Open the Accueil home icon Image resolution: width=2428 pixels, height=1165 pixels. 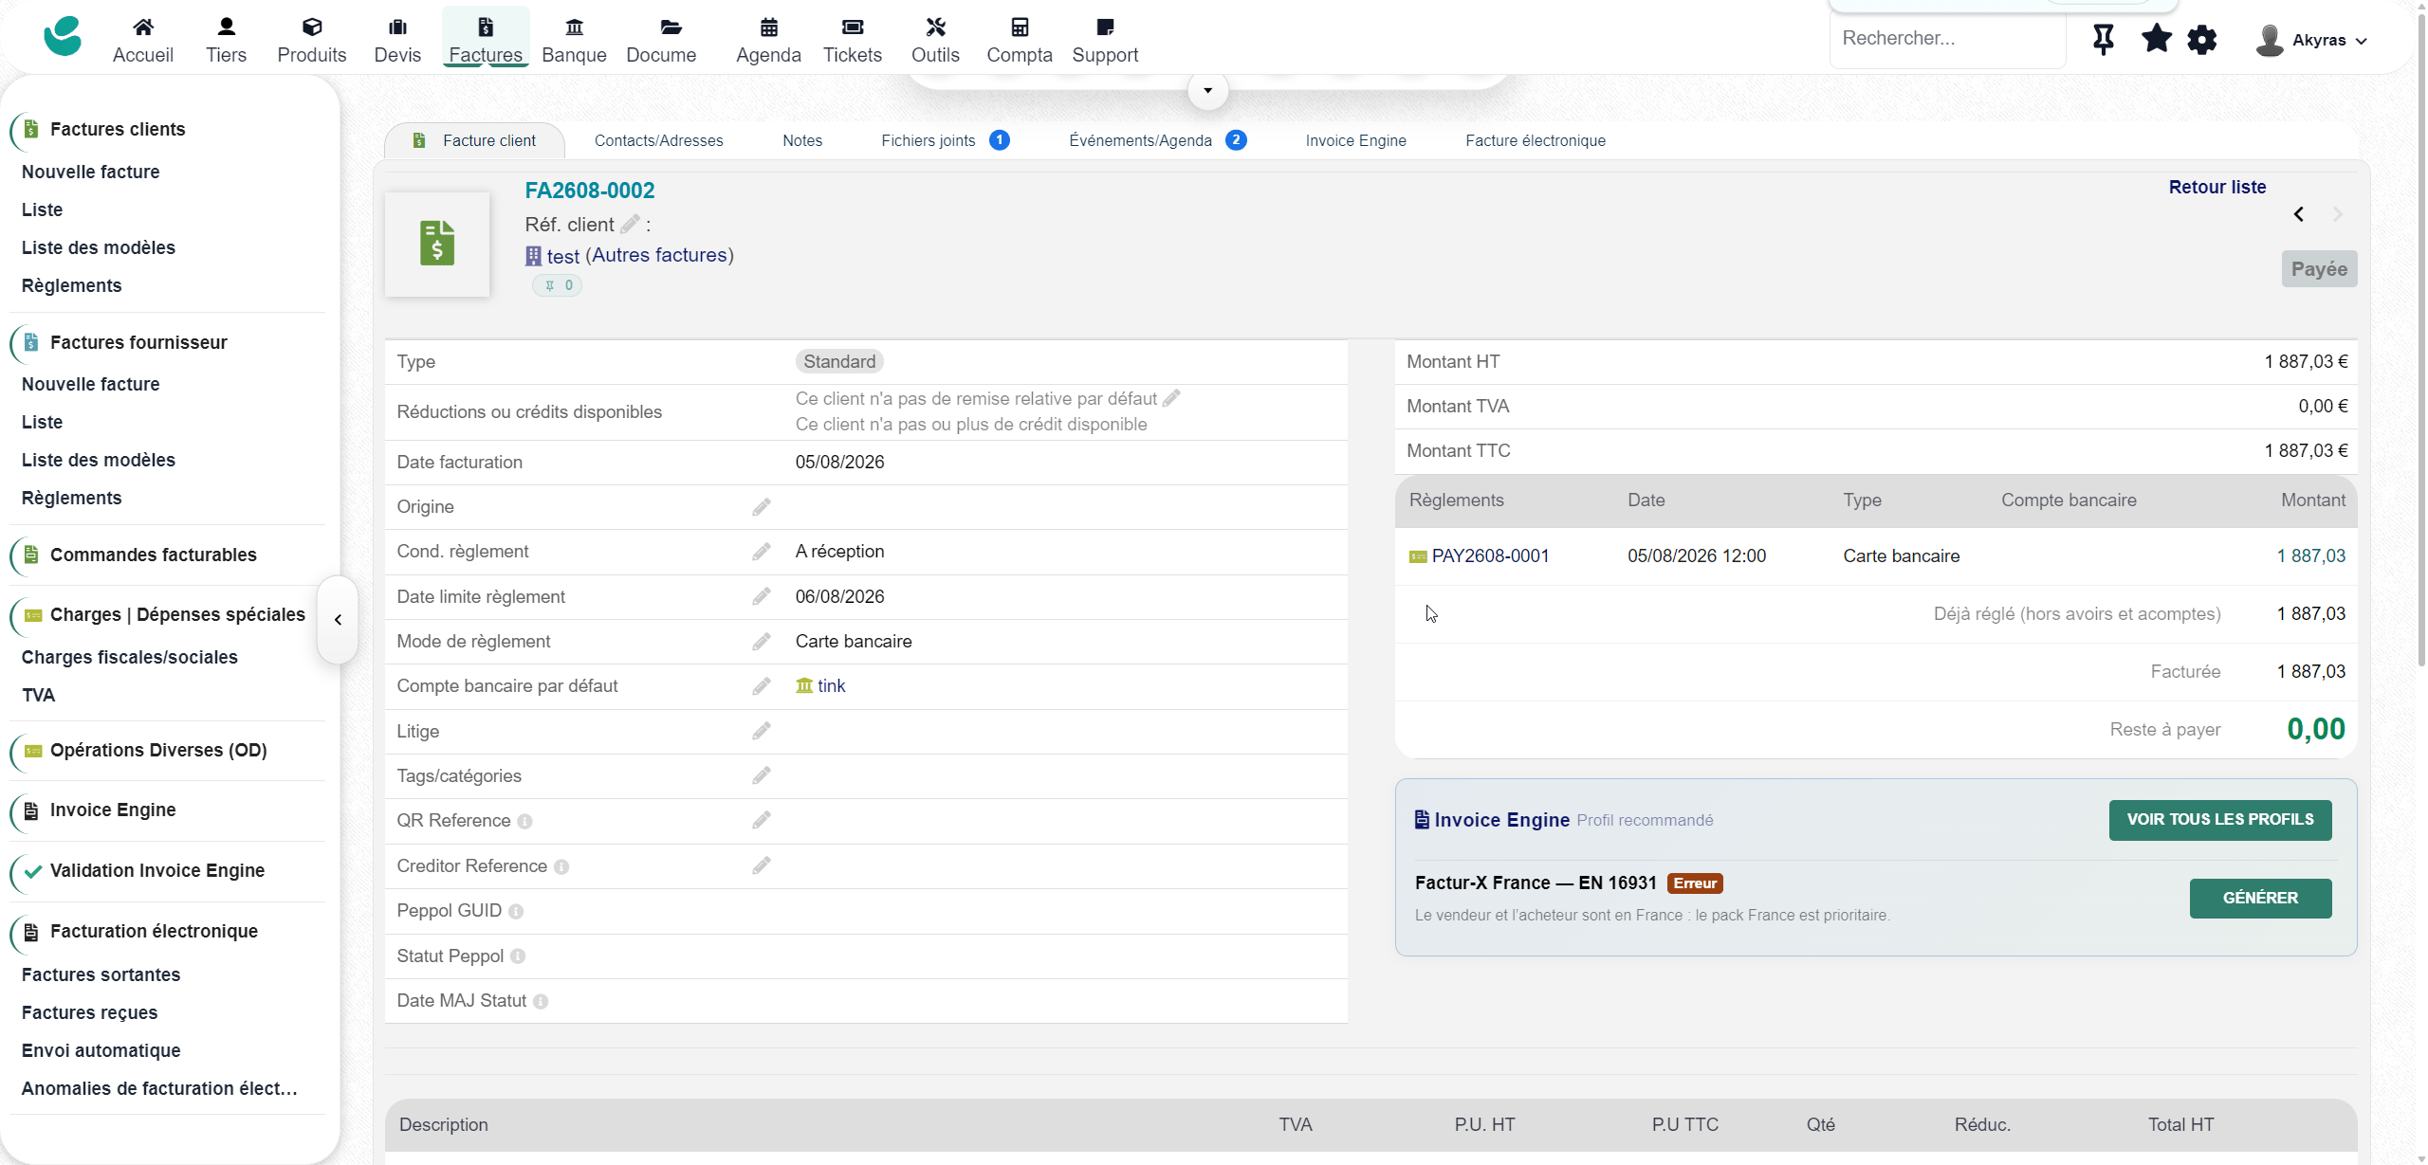(x=143, y=27)
